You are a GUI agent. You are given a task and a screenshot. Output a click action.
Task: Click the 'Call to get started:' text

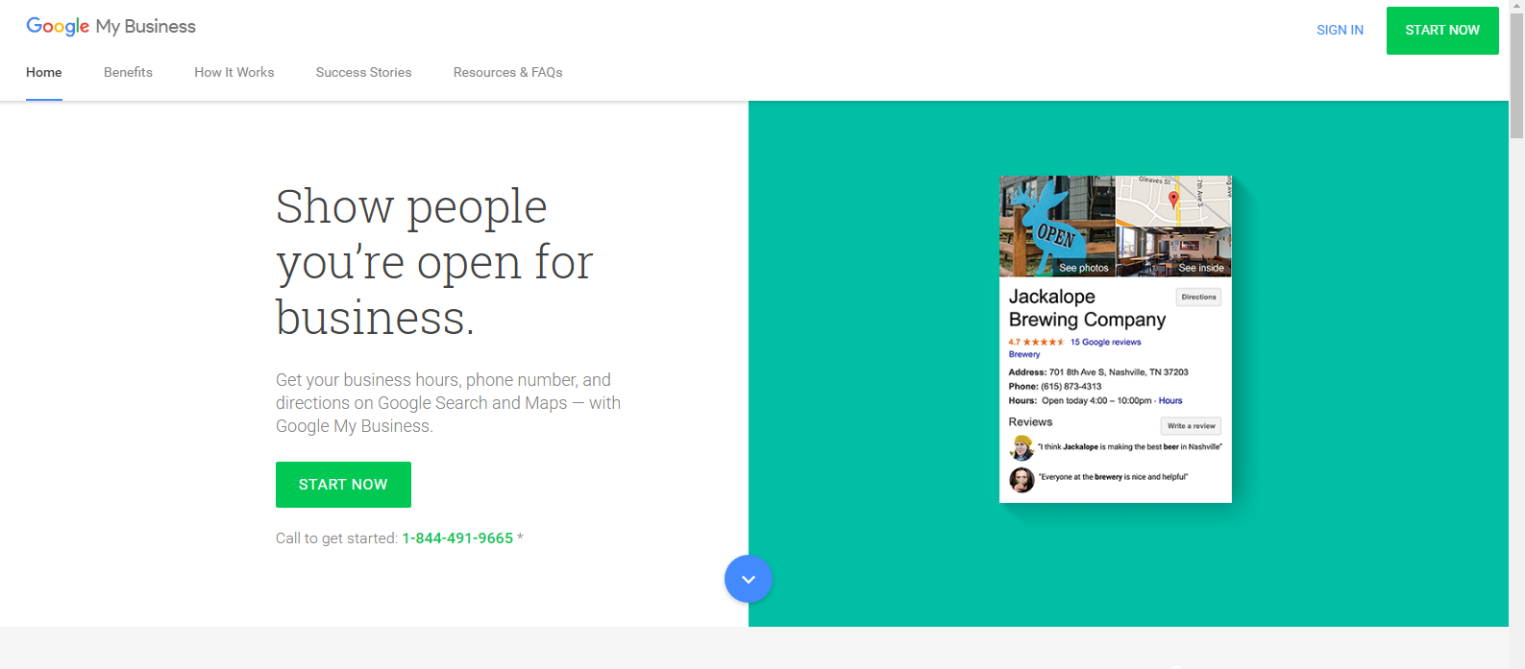click(x=336, y=538)
